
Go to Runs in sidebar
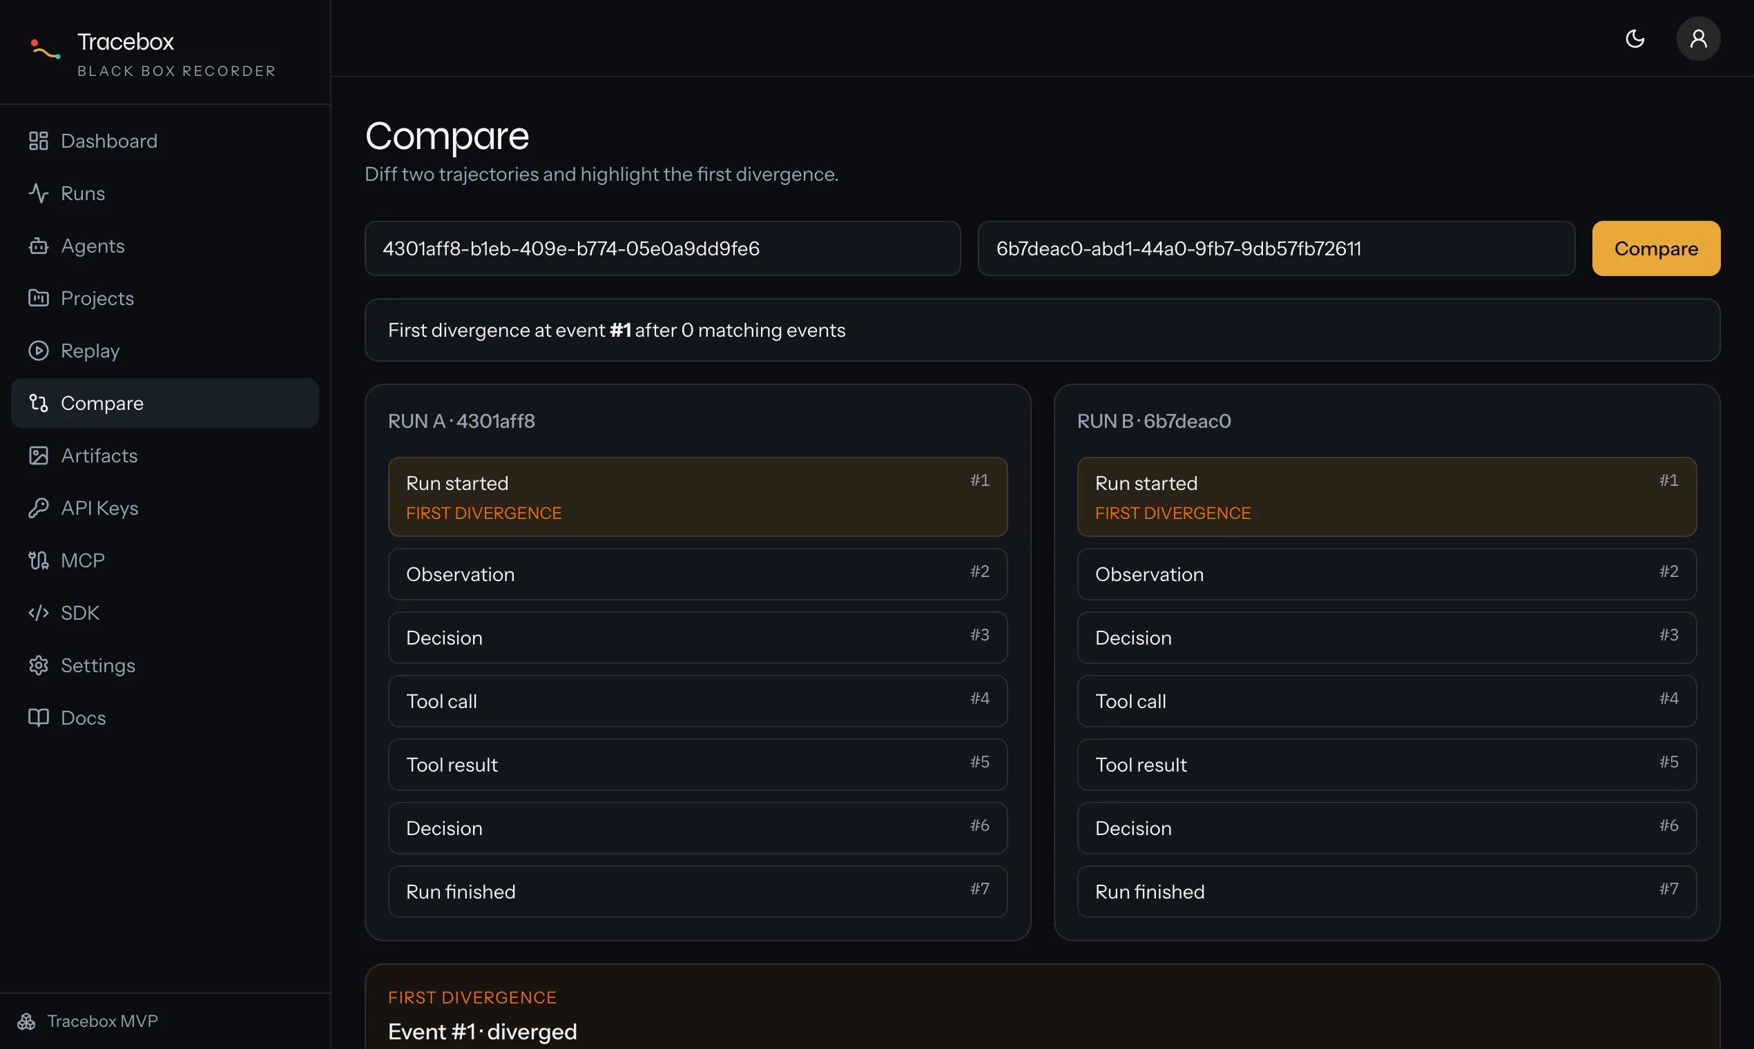[x=165, y=193]
